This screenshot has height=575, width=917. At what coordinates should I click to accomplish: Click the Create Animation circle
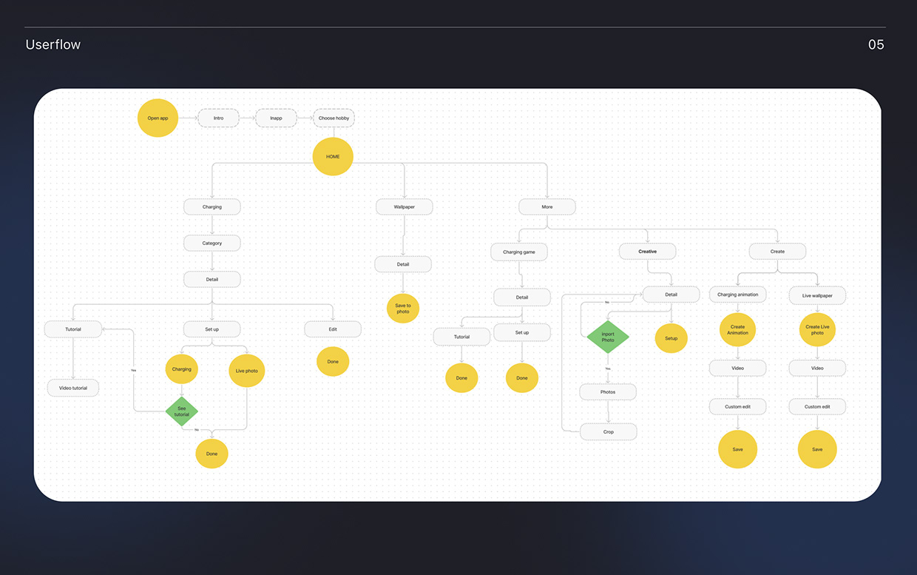738,330
